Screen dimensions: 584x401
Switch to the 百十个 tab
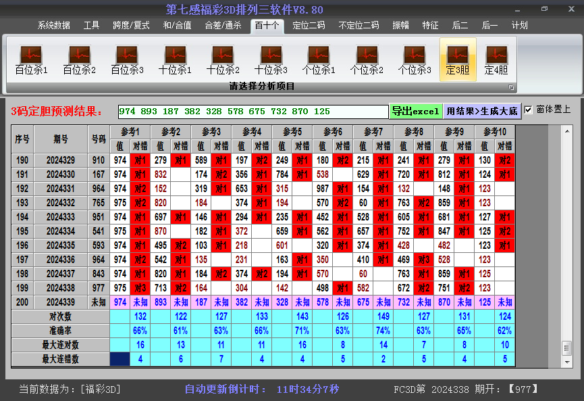coord(267,26)
